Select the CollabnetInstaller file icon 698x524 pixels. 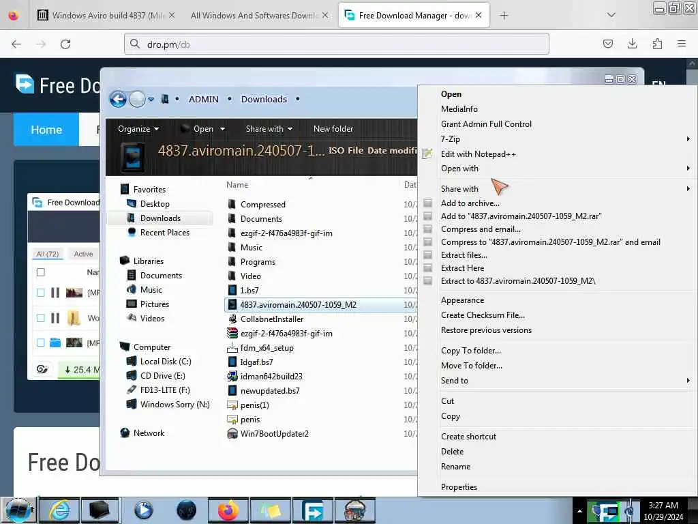click(x=232, y=319)
